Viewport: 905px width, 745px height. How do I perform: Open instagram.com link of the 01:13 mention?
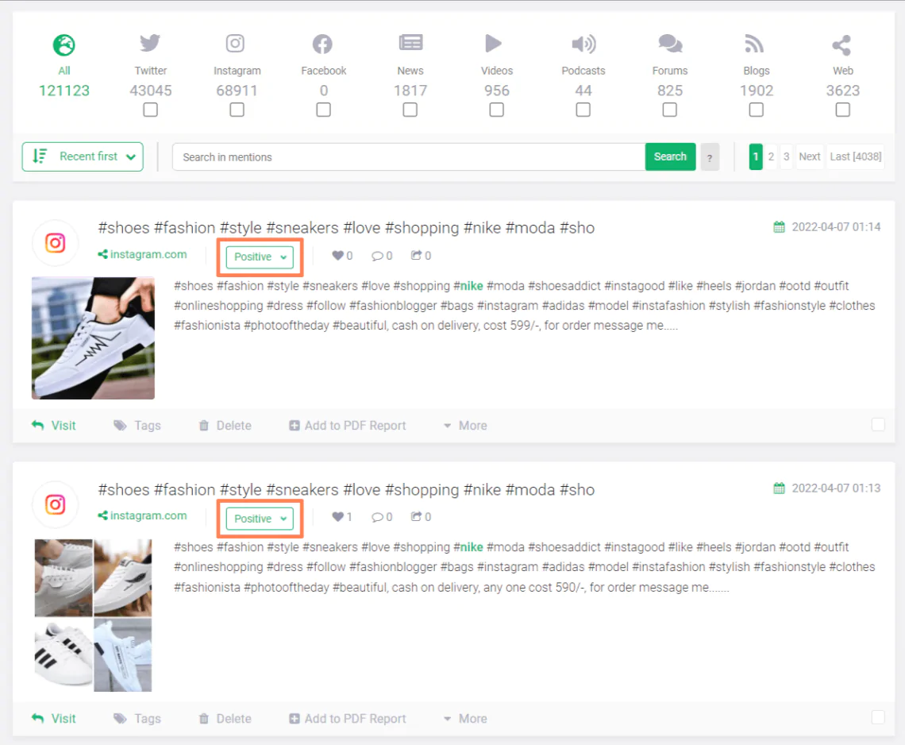point(143,515)
